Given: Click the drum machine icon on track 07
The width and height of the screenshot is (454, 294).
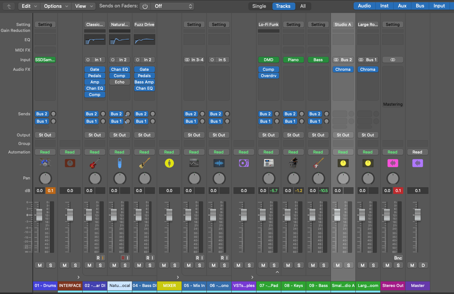Looking at the screenshot, I should click(x=268, y=163).
